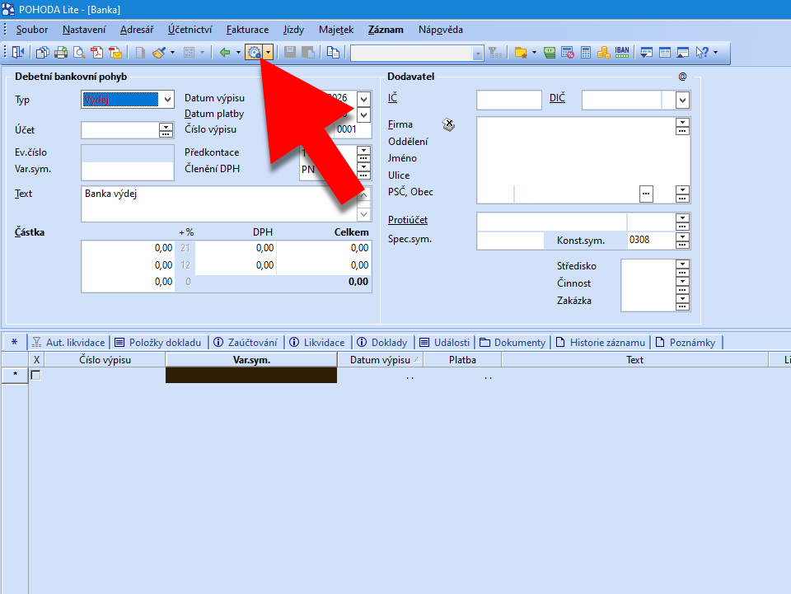Click the Protiúčet label link

click(x=408, y=220)
